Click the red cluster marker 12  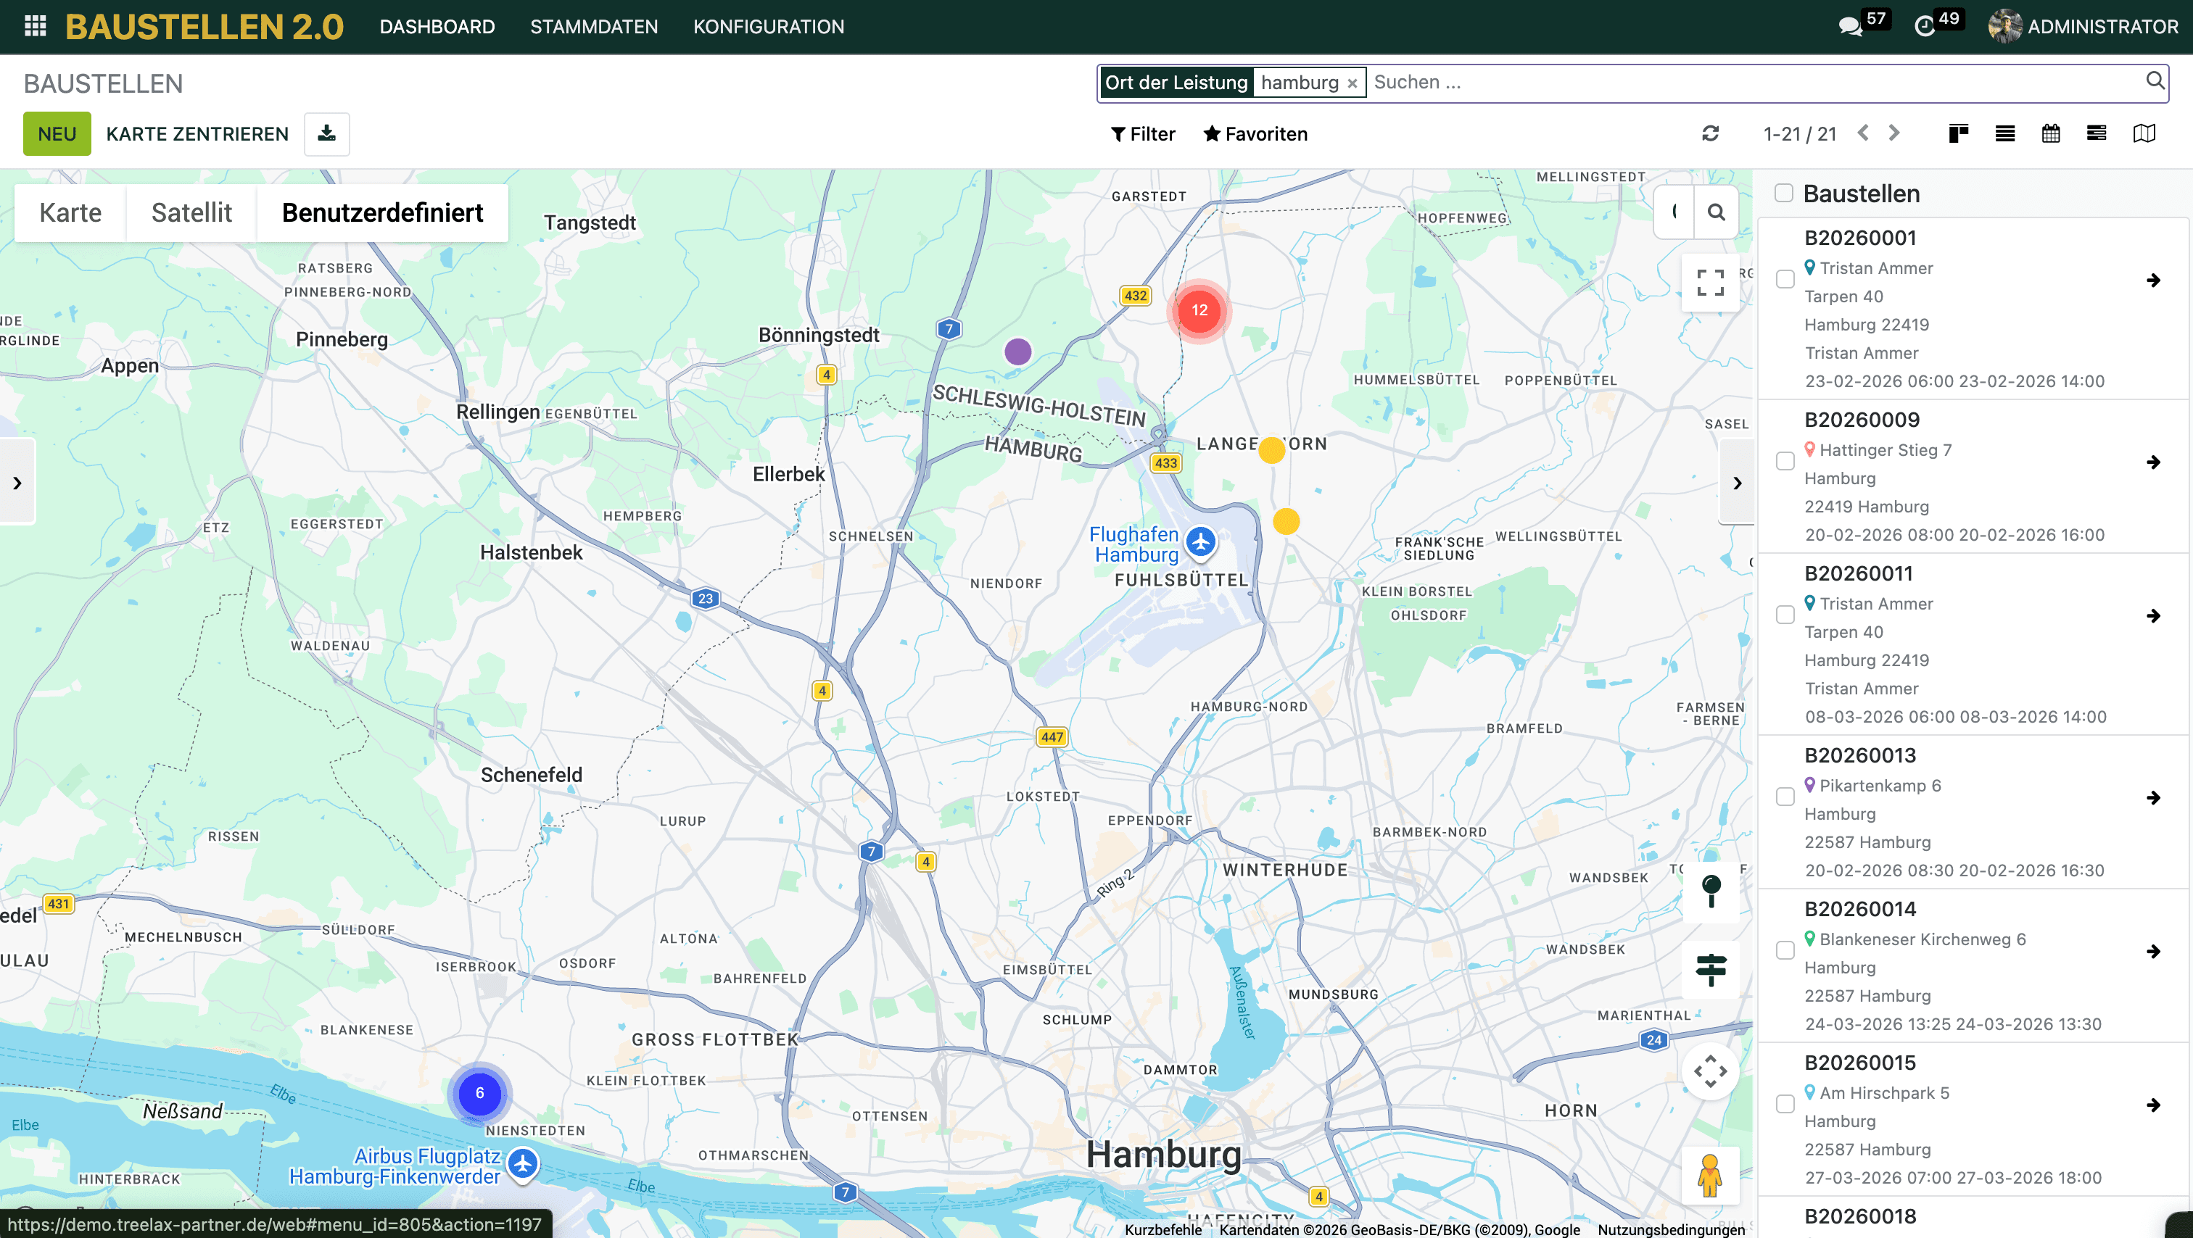coord(1199,310)
